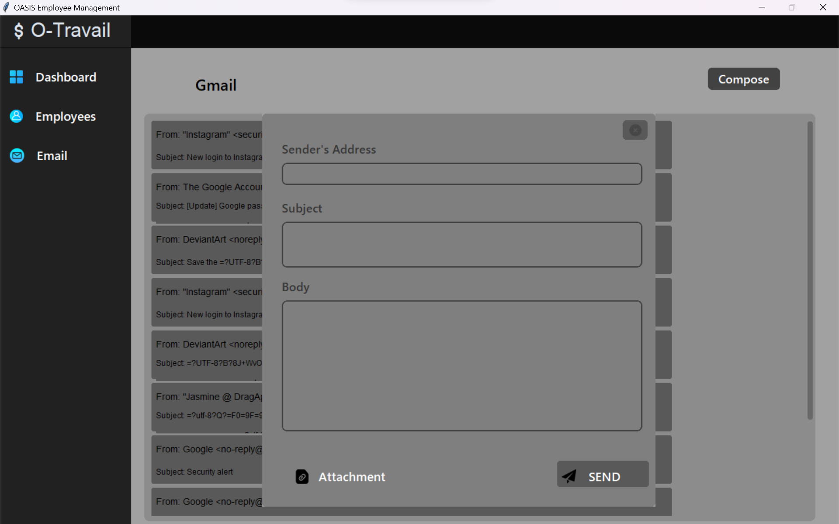Dismiss the compose dialog via circular X icon
Image resolution: width=839 pixels, height=524 pixels.
[x=635, y=130]
